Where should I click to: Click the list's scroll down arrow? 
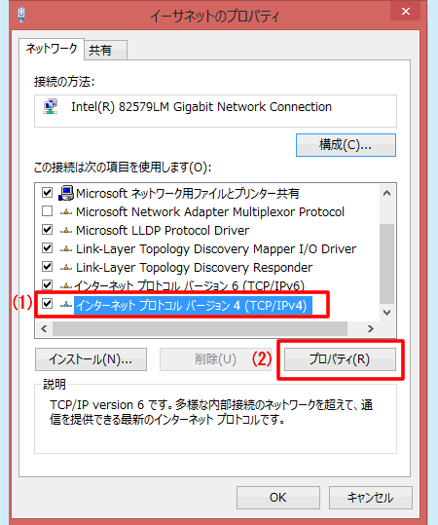[x=387, y=313]
